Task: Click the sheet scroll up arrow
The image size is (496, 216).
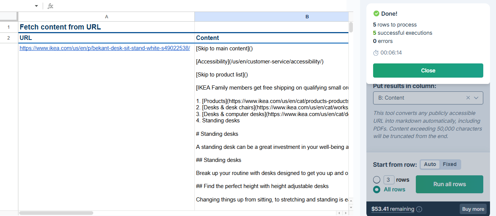Action: (351, 200)
